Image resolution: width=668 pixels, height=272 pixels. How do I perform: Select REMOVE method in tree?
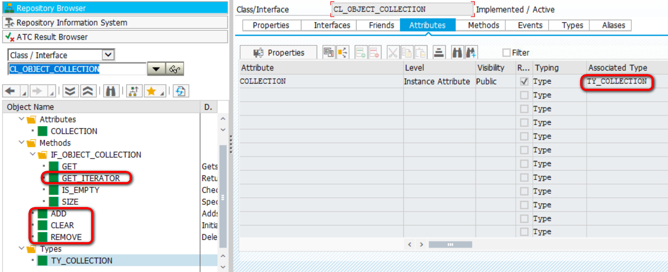pos(66,237)
